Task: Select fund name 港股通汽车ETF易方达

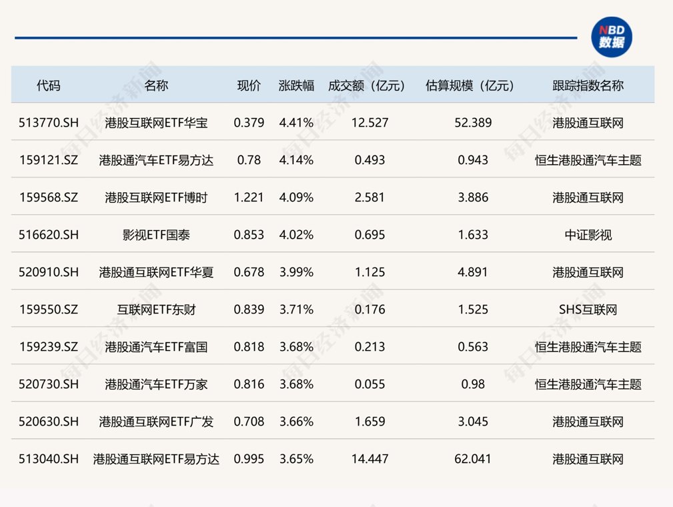Action: pos(156,160)
